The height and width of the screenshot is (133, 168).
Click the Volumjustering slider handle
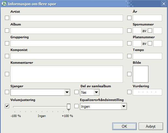click(69, 107)
